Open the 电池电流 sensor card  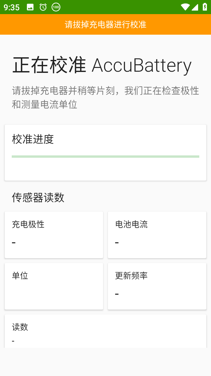(157, 234)
